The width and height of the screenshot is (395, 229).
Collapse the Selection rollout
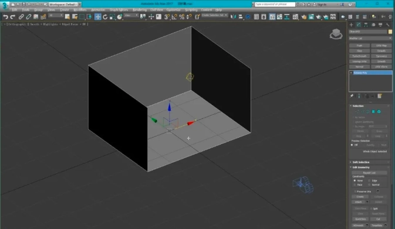pos(357,106)
